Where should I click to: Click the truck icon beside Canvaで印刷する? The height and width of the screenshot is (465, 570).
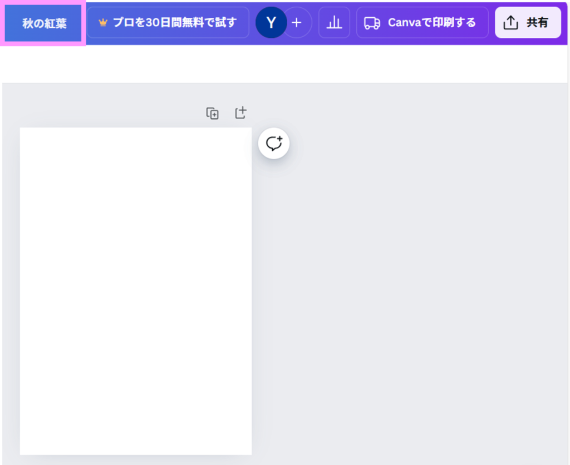[372, 23]
